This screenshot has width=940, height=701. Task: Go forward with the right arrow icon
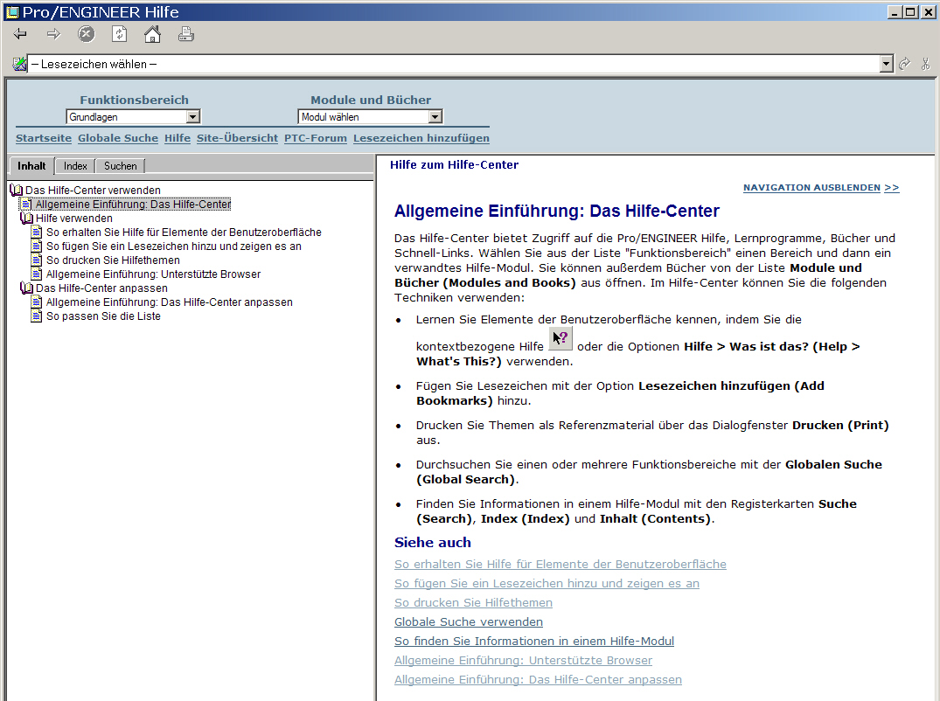[54, 34]
